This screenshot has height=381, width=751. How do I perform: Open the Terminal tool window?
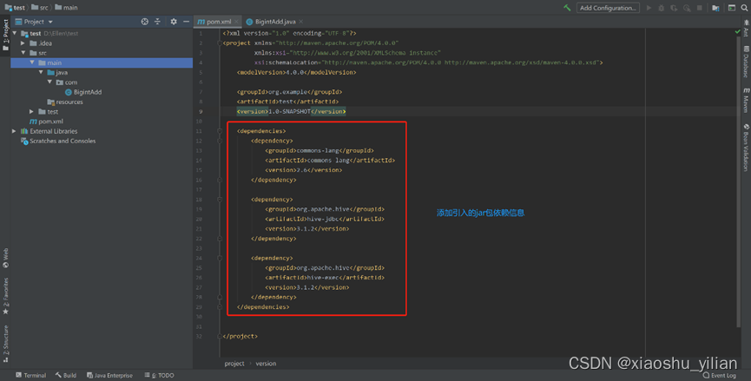pos(30,375)
